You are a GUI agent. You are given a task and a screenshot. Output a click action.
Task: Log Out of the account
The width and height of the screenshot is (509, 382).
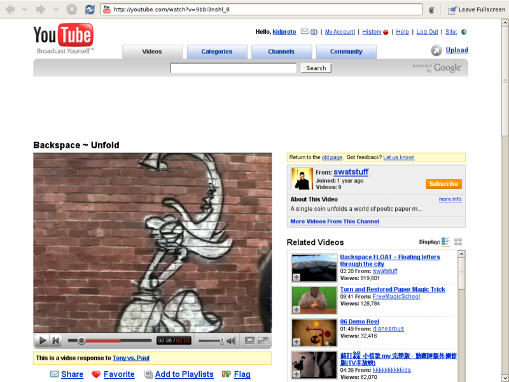[427, 32]
